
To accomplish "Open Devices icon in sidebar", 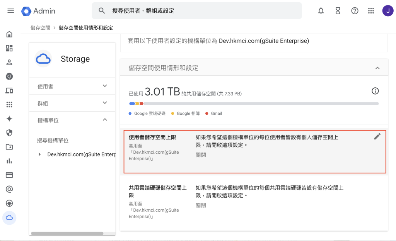I will [x=9, y=90].
